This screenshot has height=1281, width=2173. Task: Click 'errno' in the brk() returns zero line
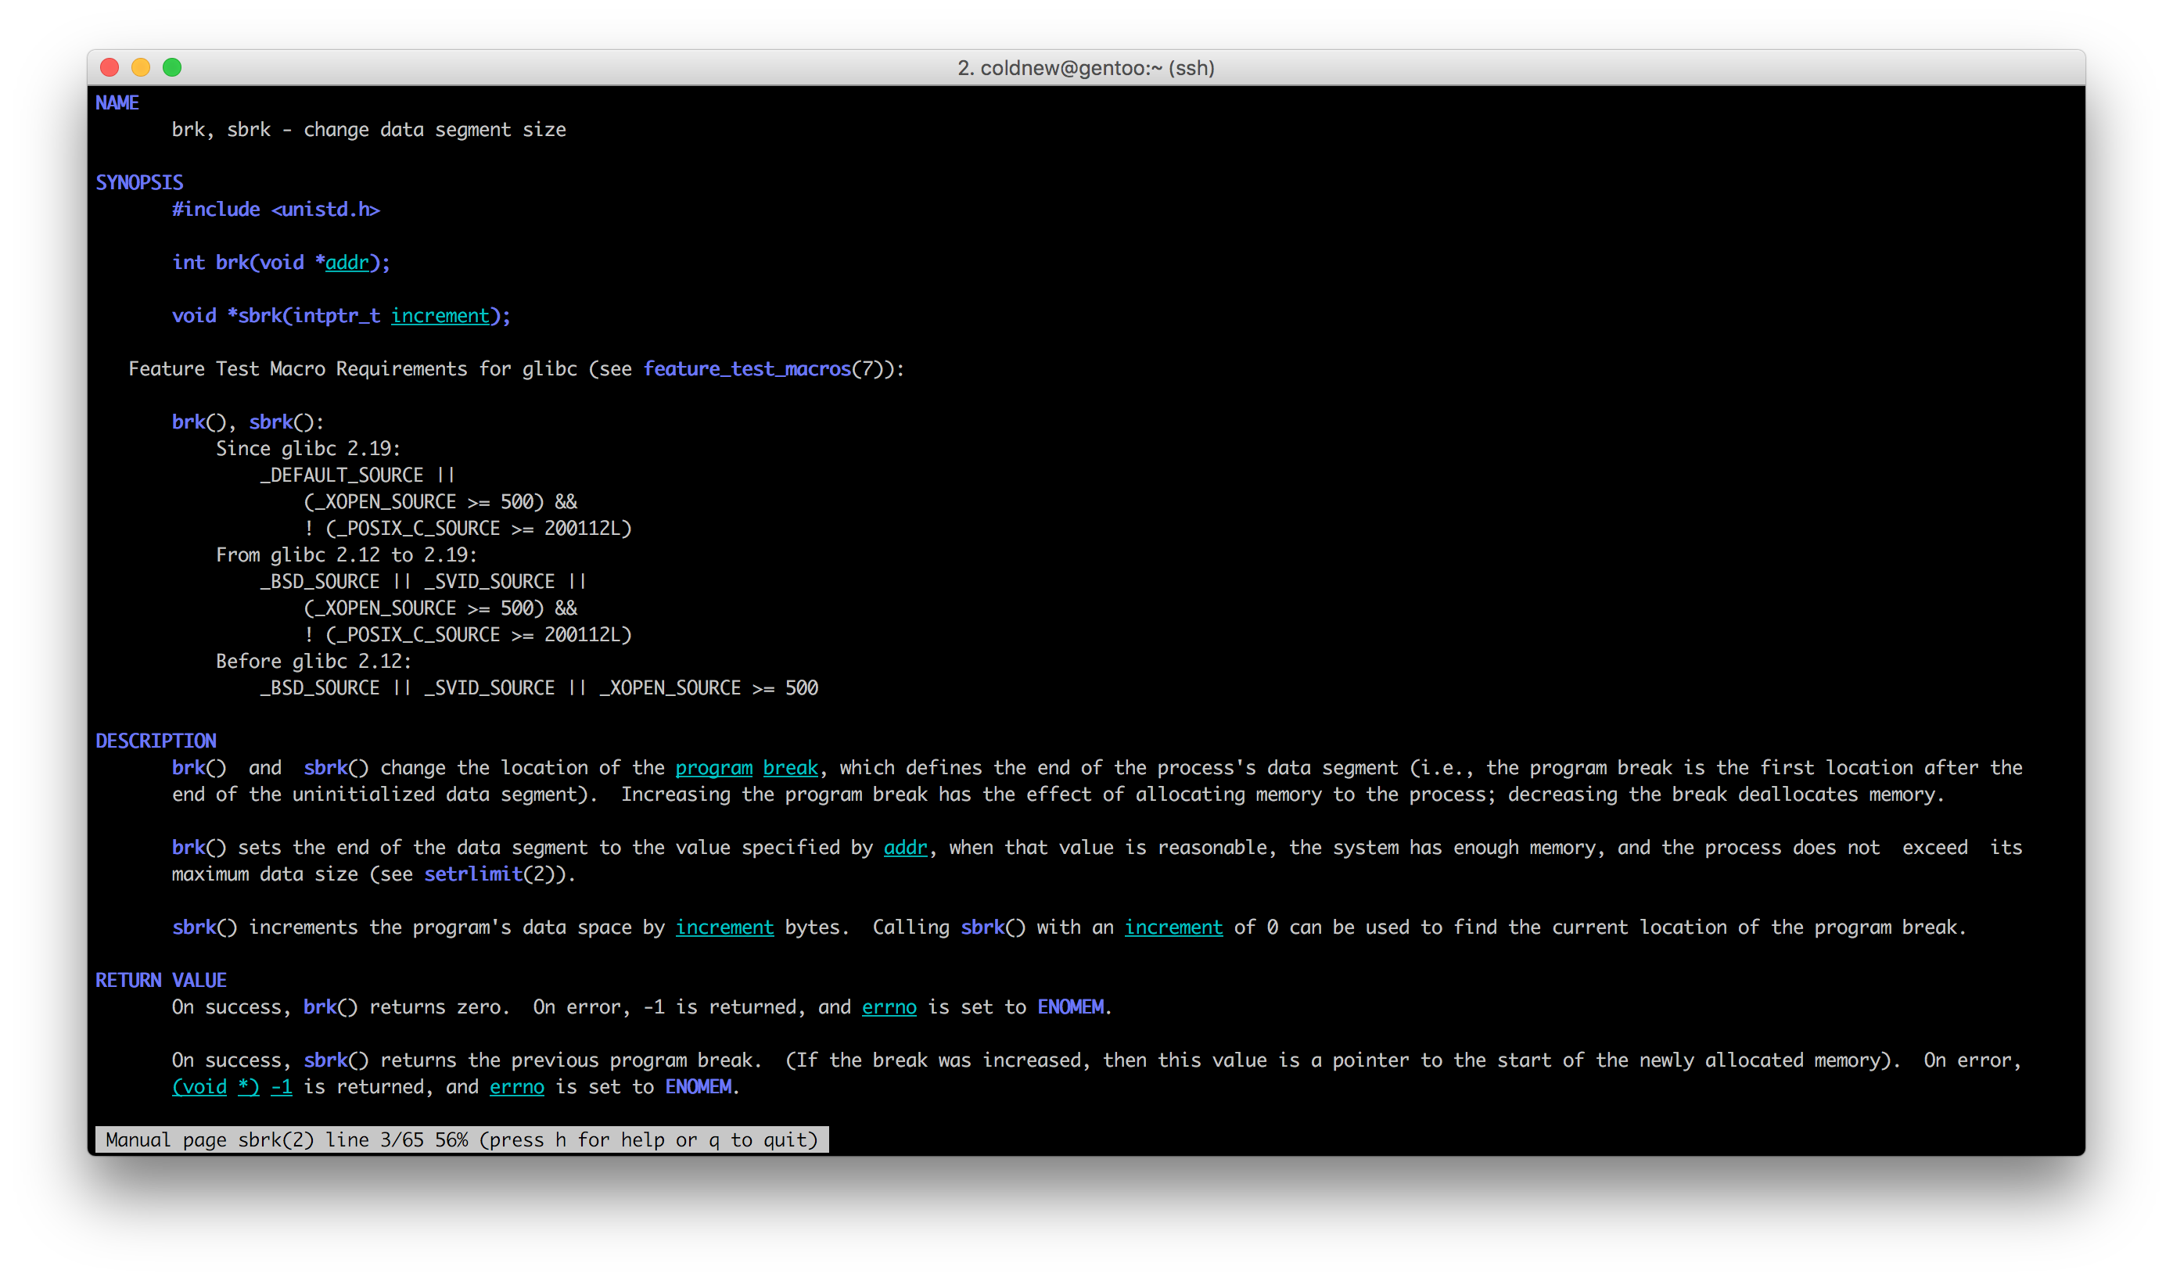pos(889,1006)
